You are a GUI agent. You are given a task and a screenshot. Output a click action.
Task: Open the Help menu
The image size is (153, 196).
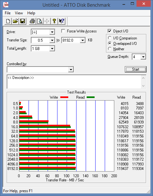click(31, 13)
